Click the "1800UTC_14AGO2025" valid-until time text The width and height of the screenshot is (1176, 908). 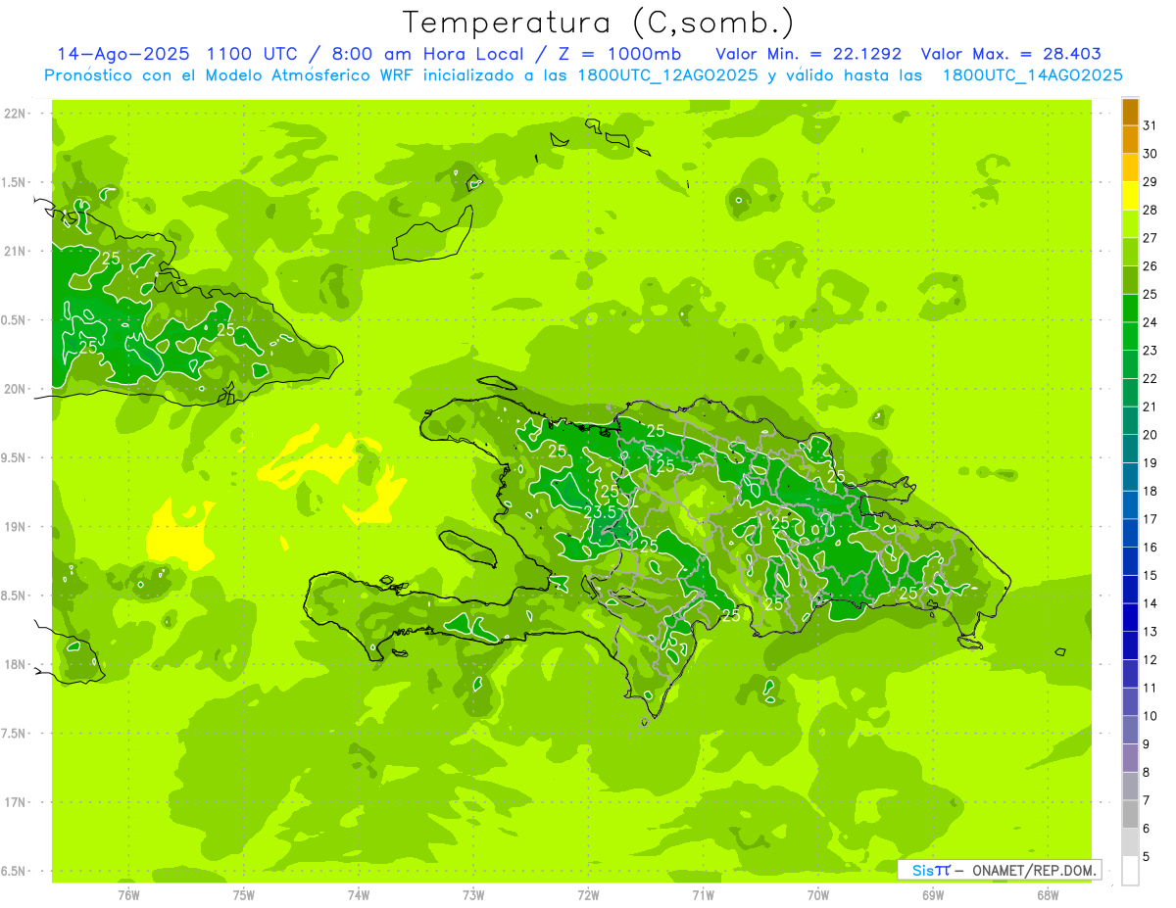pos(1032,75)
